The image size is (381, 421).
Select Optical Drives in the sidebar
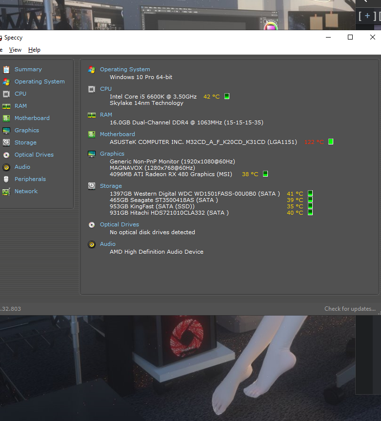click(x=34, y=155)
